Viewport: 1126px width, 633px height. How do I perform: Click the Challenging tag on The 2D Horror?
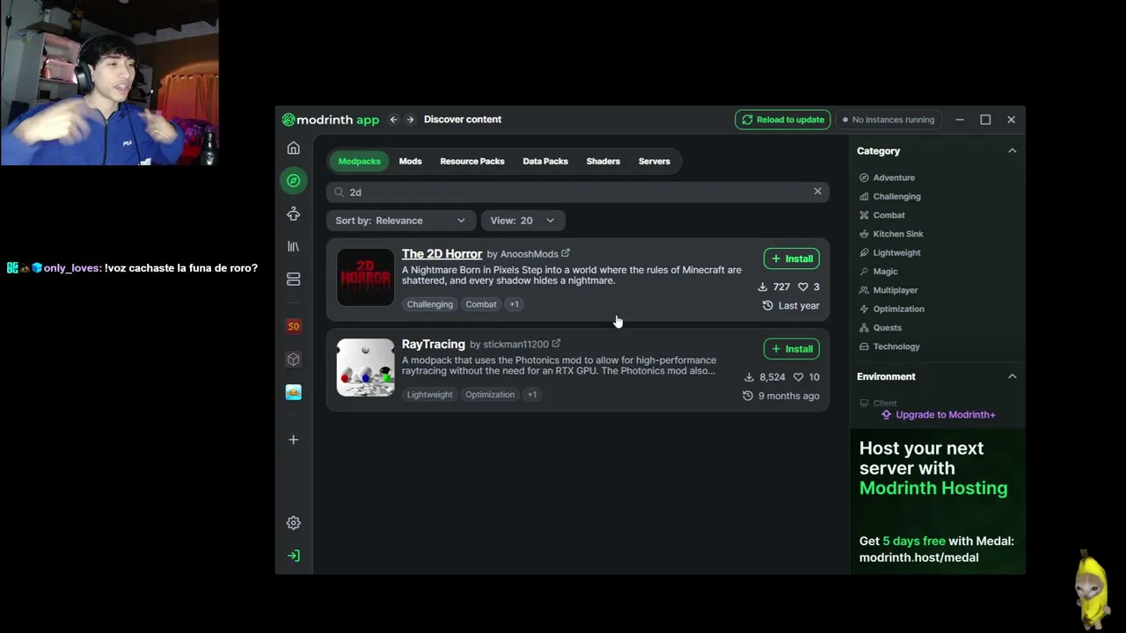point(430,304)
